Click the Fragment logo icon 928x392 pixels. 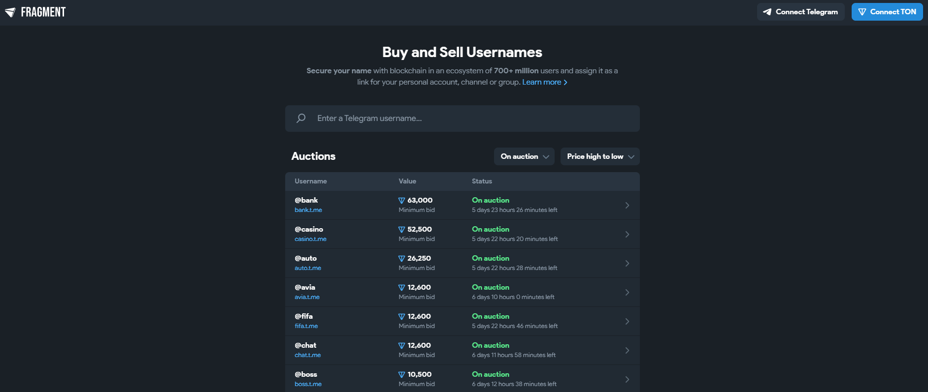pos(10,12)
